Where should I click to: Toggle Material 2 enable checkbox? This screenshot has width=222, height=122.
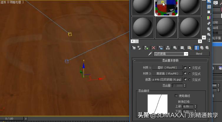click(x=185, y=73)
